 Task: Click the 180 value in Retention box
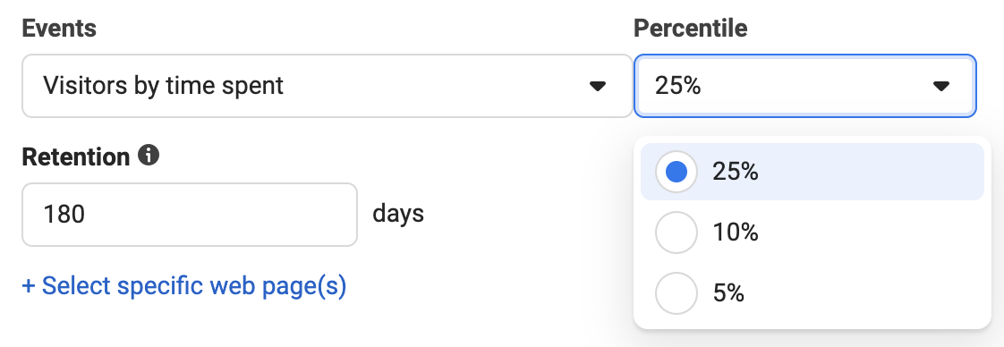(x=64, y=215)
